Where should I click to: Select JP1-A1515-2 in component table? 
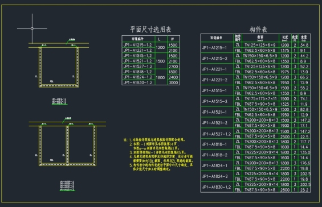(x=215, y=101)
